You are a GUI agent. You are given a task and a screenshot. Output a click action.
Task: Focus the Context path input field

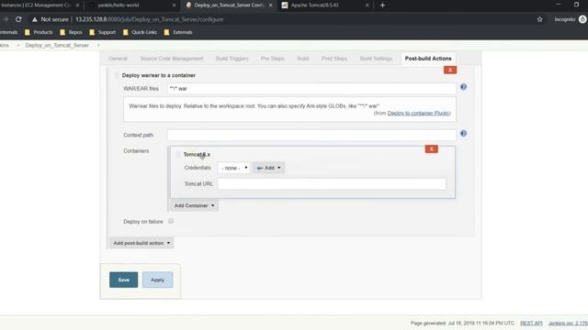[311, 135]
